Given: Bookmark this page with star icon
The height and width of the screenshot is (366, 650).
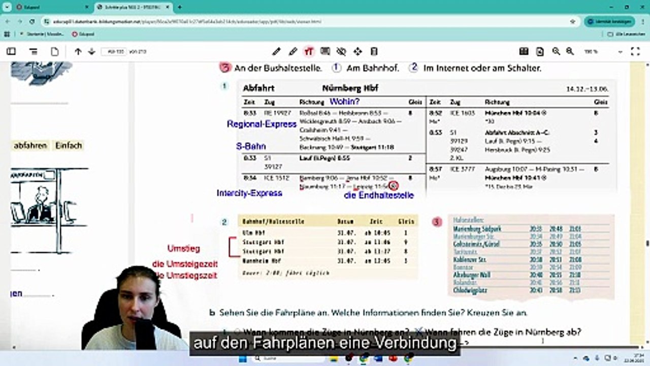Looking at the screenshot, I should pyautogui.click(x=573, y=22).
